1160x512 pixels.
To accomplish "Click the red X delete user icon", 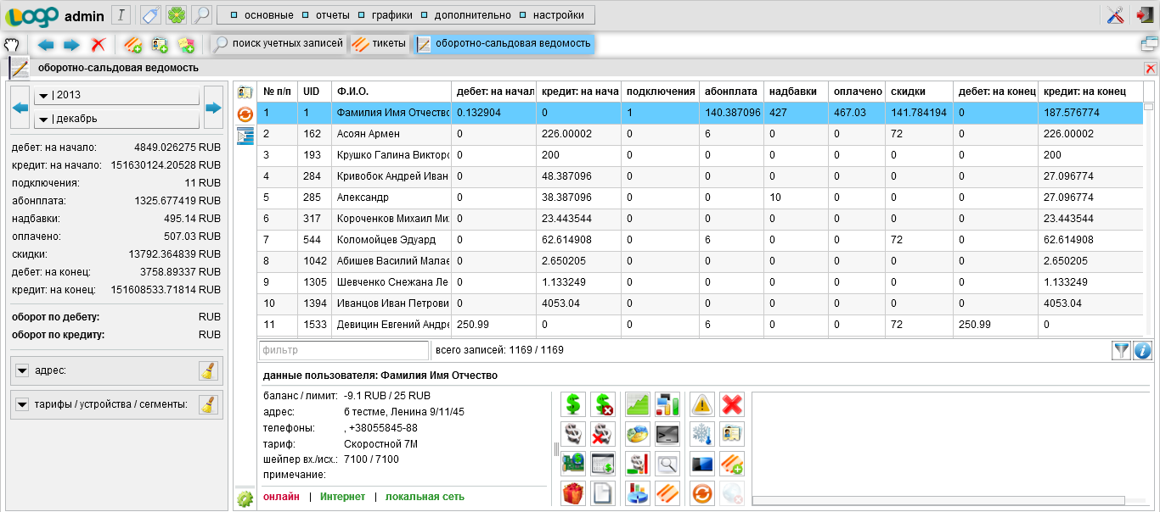I will (x=731, y=404).
